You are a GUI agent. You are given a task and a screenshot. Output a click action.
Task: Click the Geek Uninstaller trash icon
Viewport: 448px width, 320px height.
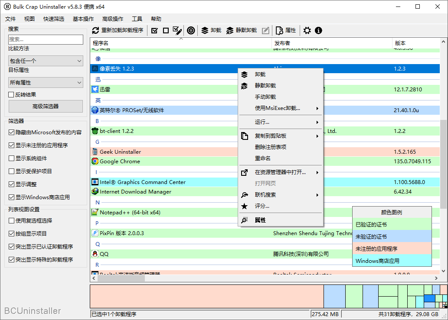(x=95, y=152)
